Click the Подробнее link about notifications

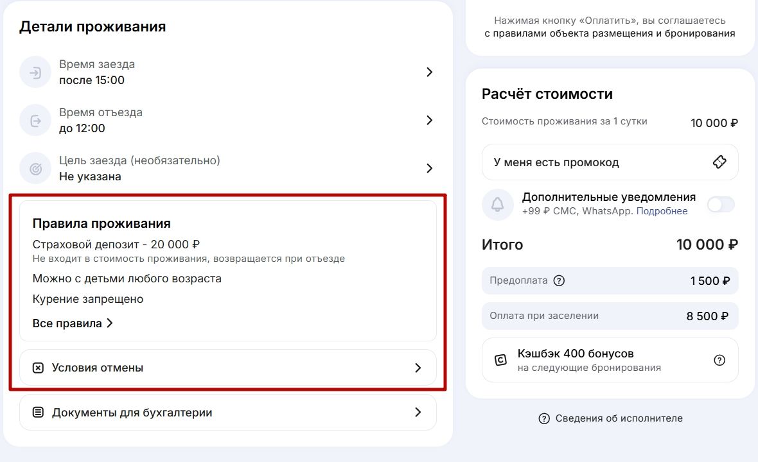[662, 211]
